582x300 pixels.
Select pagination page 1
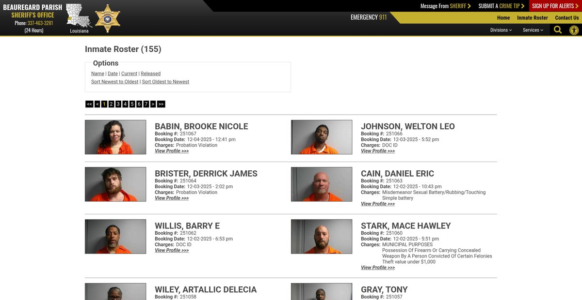pyautogui.click(x=104, y=104)
